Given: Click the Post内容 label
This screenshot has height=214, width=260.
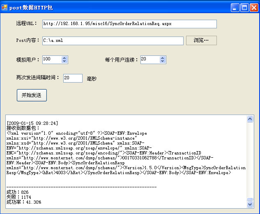Looking at the screenshot, I should pyautogui.click(x=28, y=40).
